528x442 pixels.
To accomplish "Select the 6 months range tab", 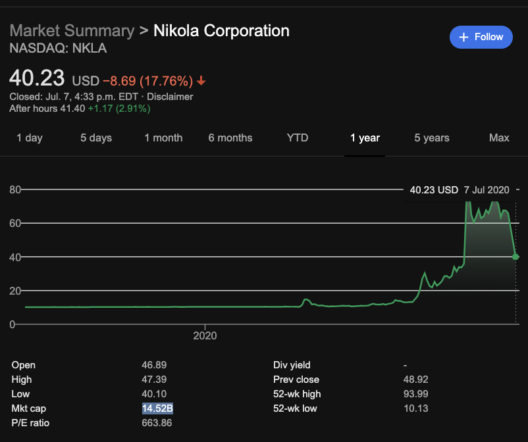I will tap(230, 138).
